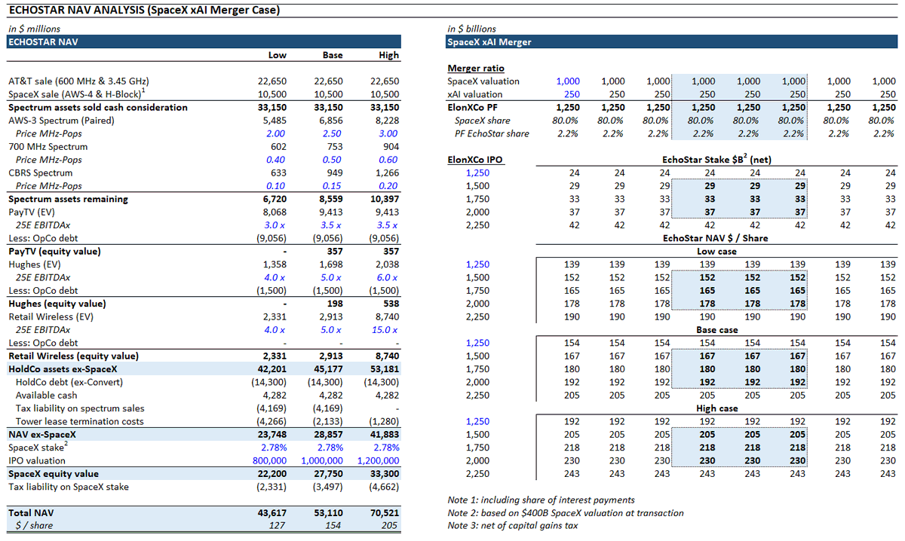Select HoldCo assets ex-SpaceX High value 53,181
The image size is (905, 541).
pos(384,369)
